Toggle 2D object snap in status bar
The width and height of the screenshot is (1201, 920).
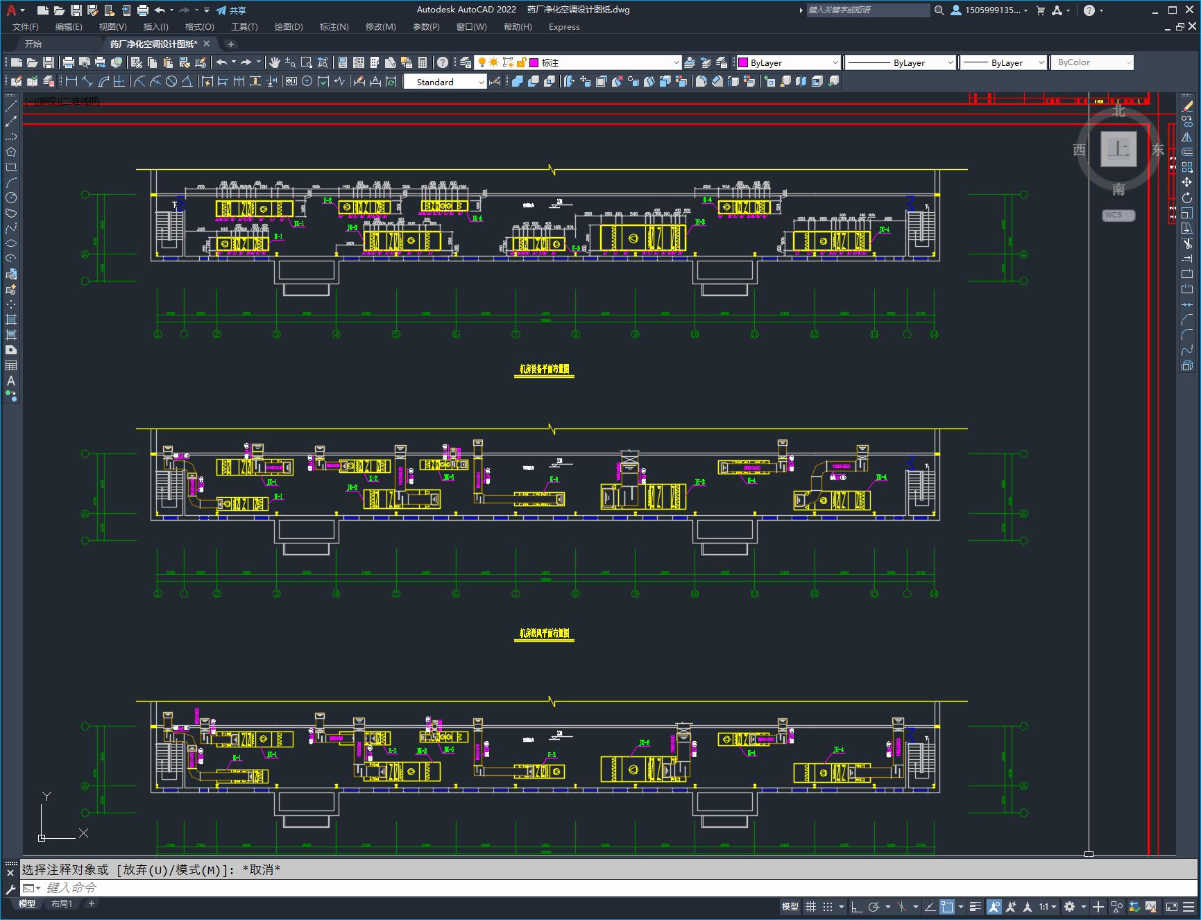947,906
